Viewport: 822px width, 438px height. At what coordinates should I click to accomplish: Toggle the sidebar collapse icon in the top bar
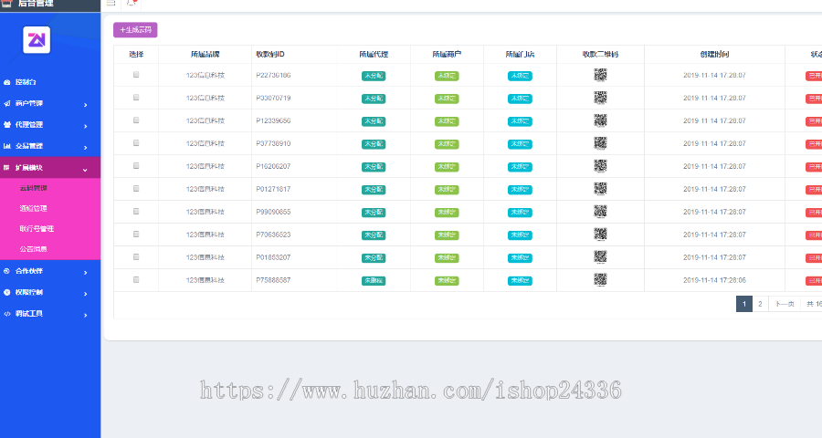(x=111, y=3)
